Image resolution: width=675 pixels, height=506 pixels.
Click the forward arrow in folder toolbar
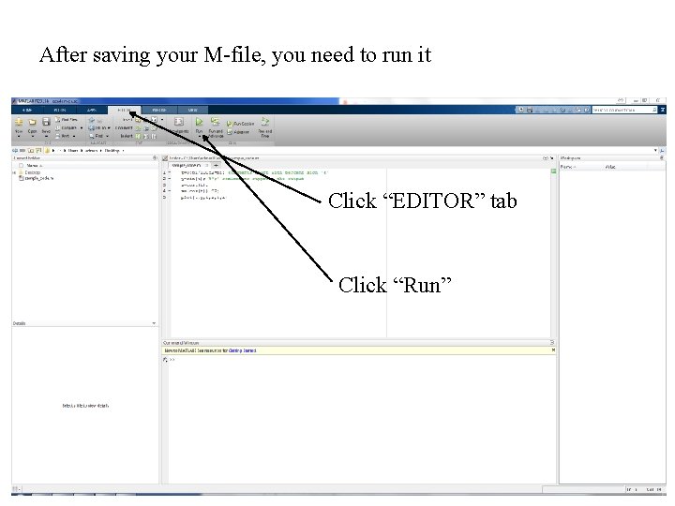22,151
